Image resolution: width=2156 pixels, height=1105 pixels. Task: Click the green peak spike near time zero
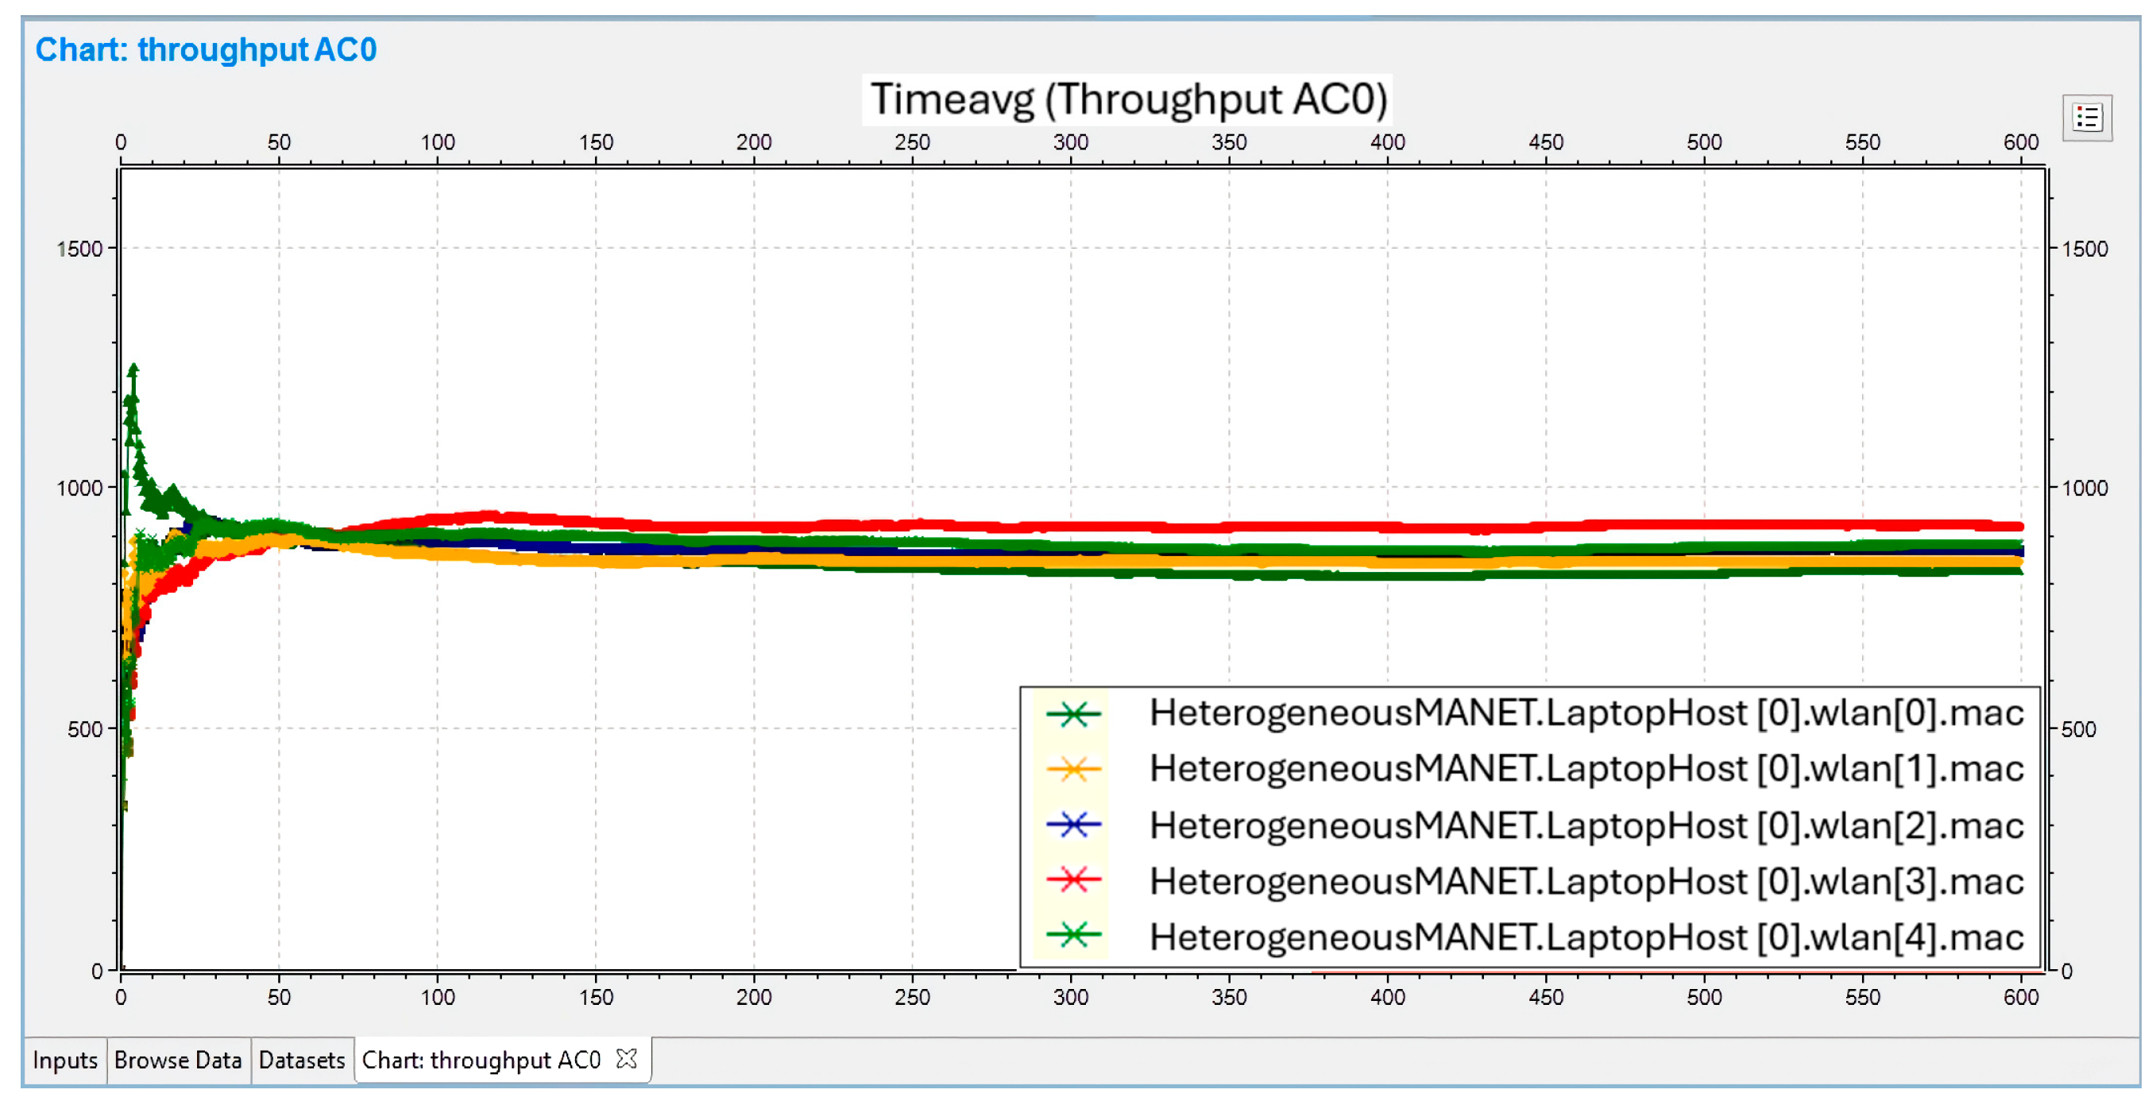[x=132, y=373]
